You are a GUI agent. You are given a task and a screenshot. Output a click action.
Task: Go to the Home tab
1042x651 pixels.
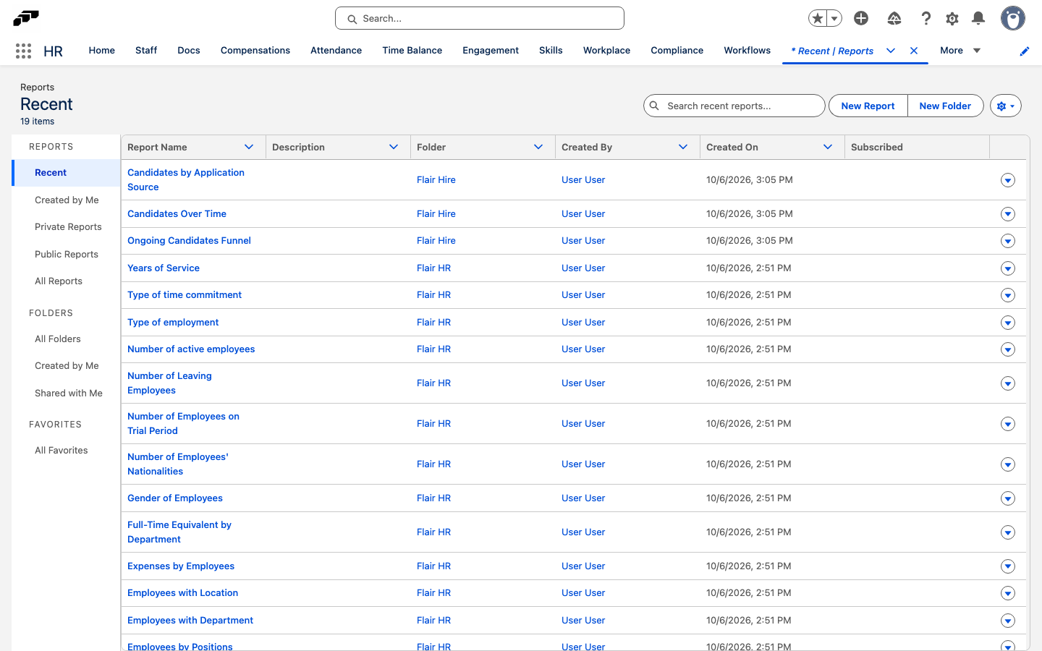pos(102,51)
